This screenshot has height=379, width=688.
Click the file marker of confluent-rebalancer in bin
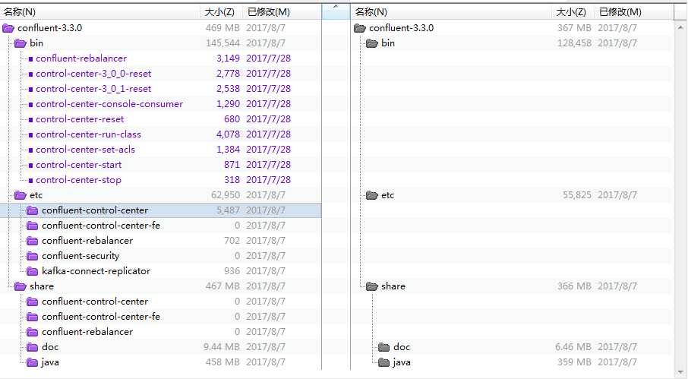tap(30, 58)
